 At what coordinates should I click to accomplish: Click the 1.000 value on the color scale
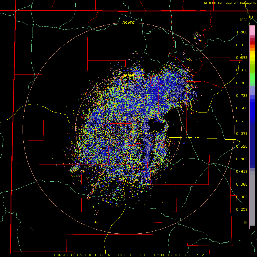pyautogui.click(x=242, y=32)
